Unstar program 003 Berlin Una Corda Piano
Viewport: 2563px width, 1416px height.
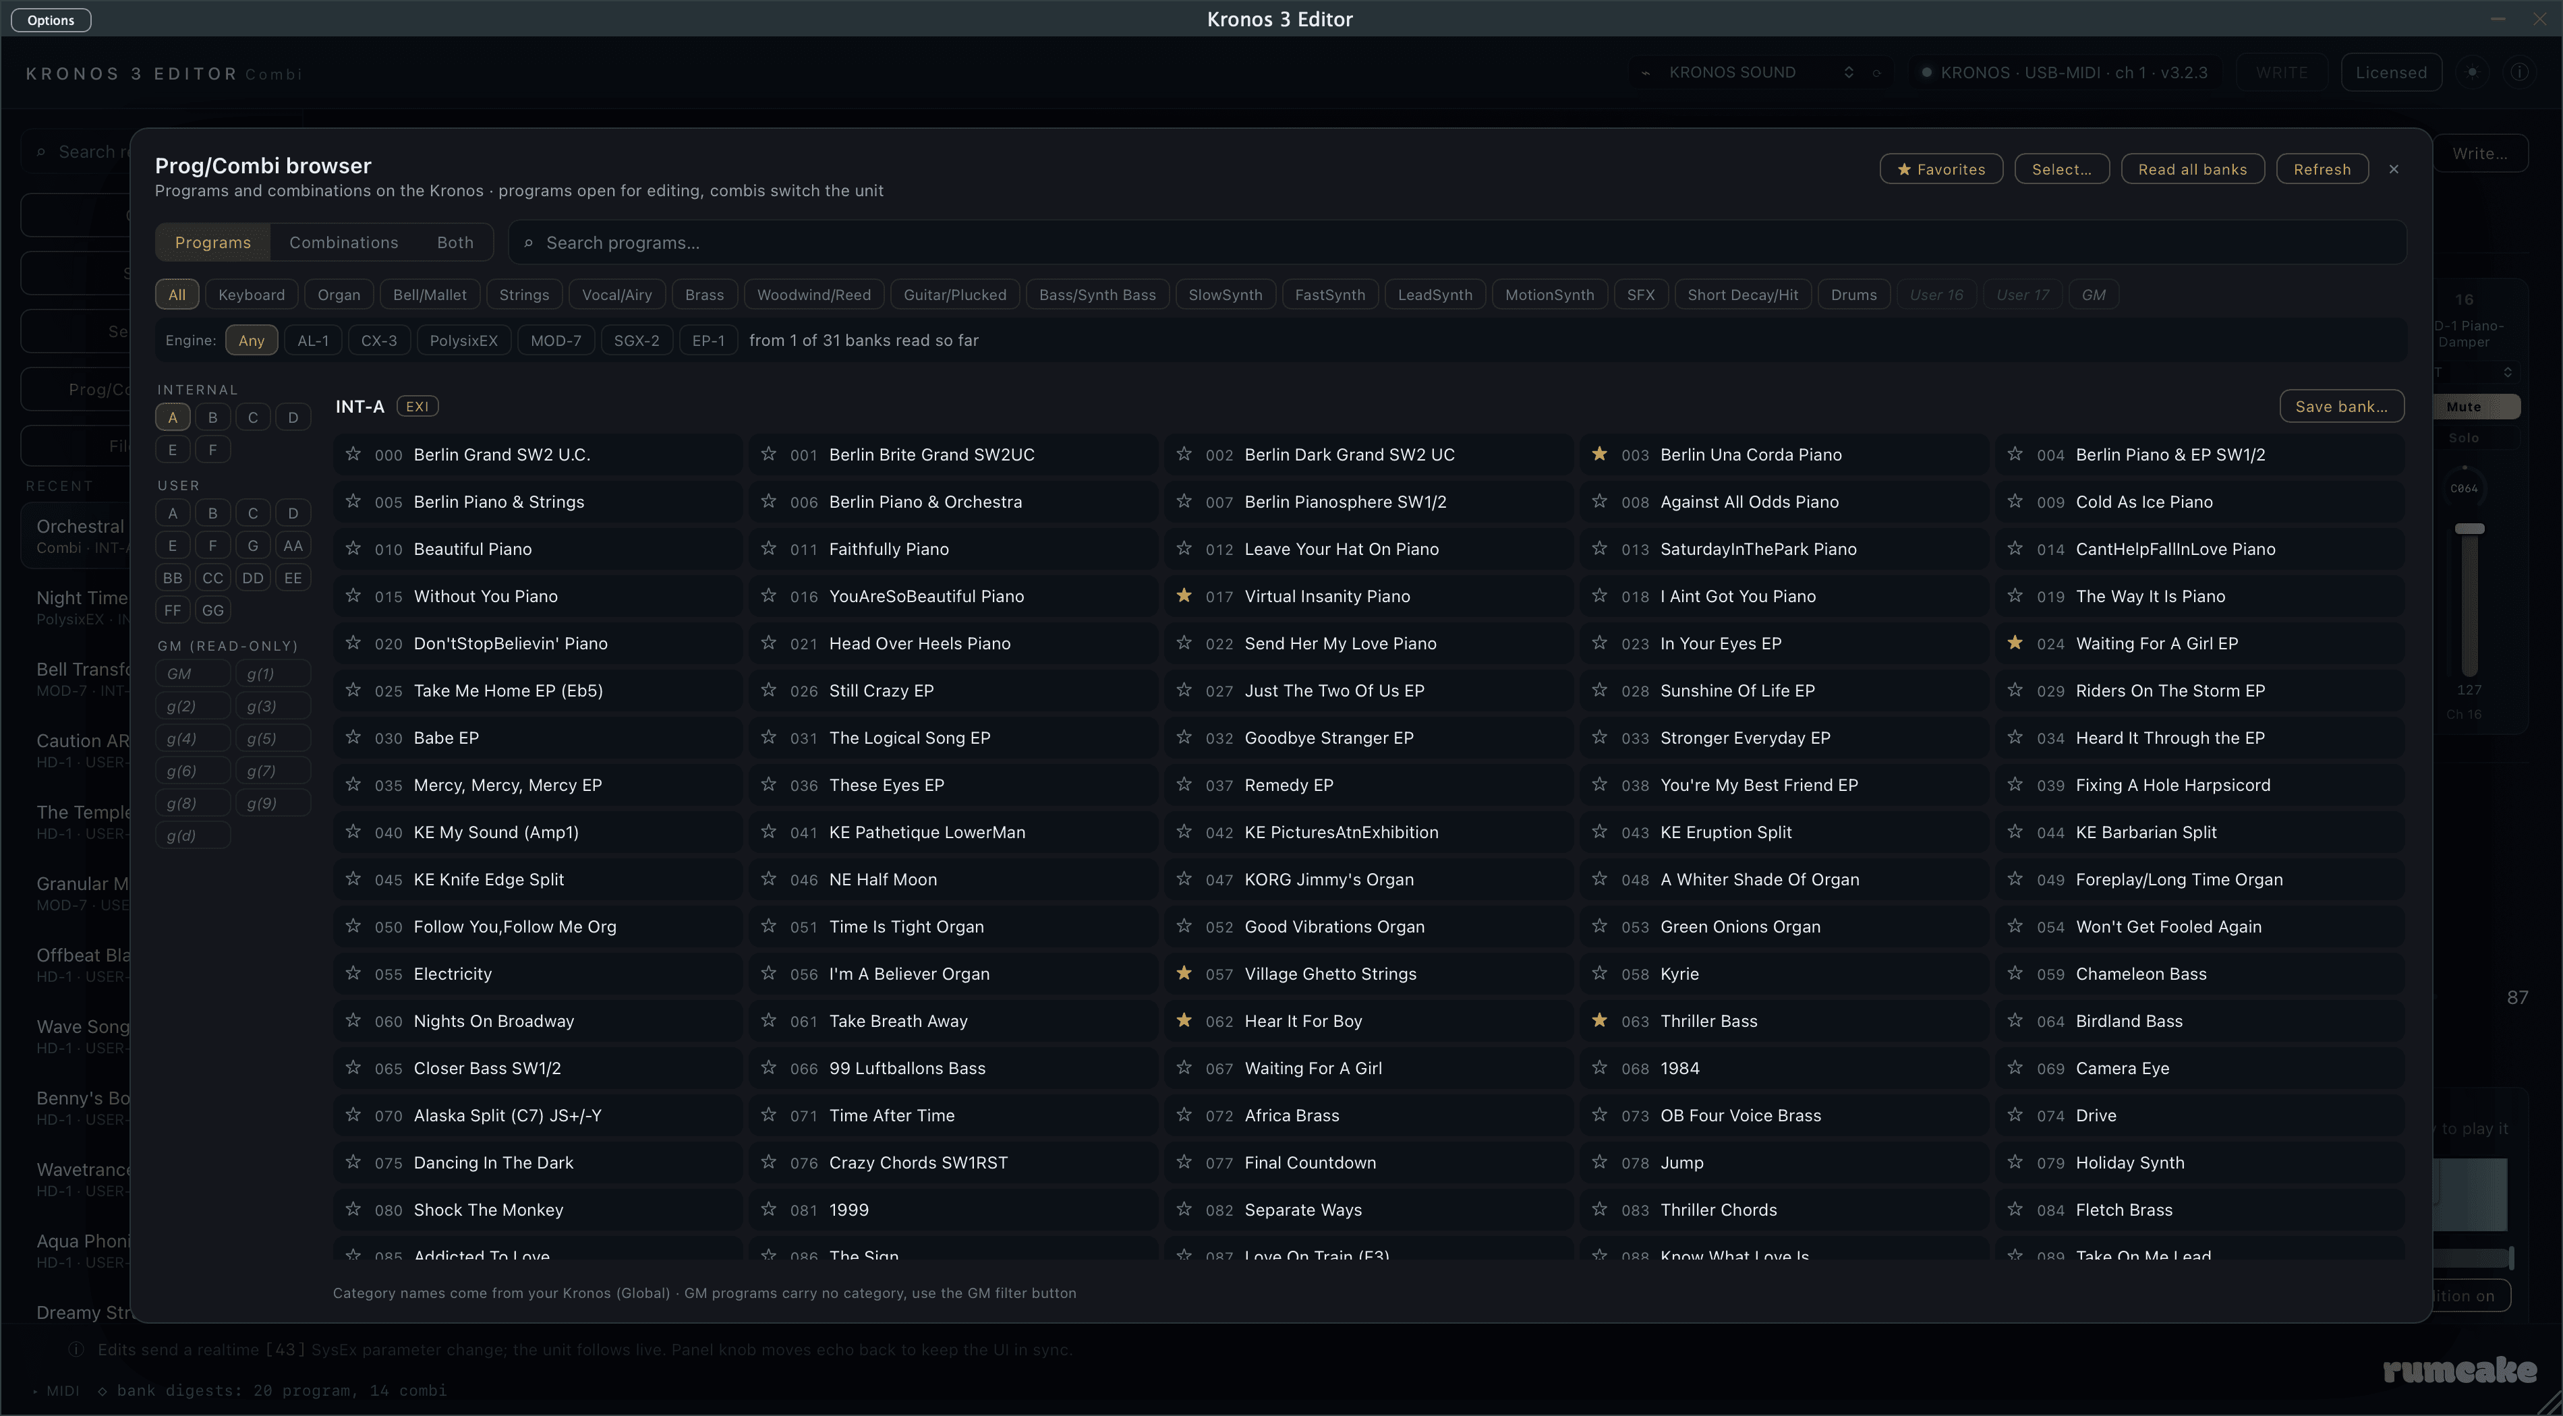click(1599, 454)
